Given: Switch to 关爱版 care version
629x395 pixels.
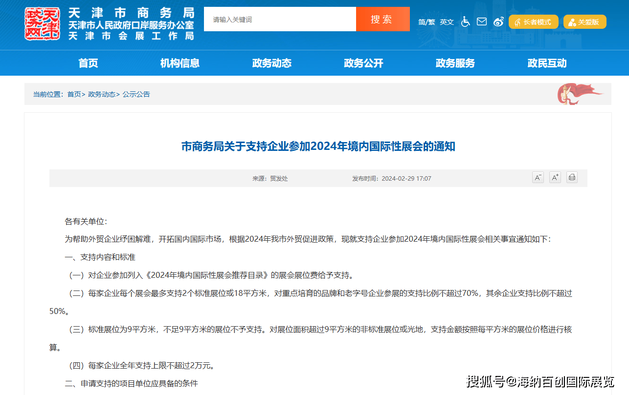Looking at the screenshot, I should (x=584, y=22).
